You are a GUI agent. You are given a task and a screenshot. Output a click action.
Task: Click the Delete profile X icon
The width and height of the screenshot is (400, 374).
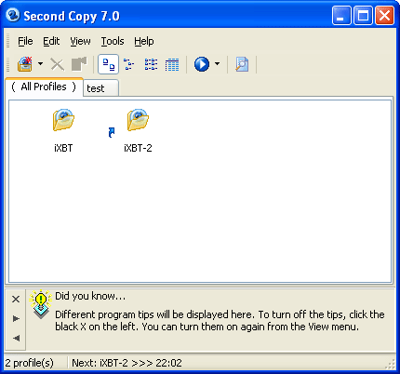pos(57,64)
